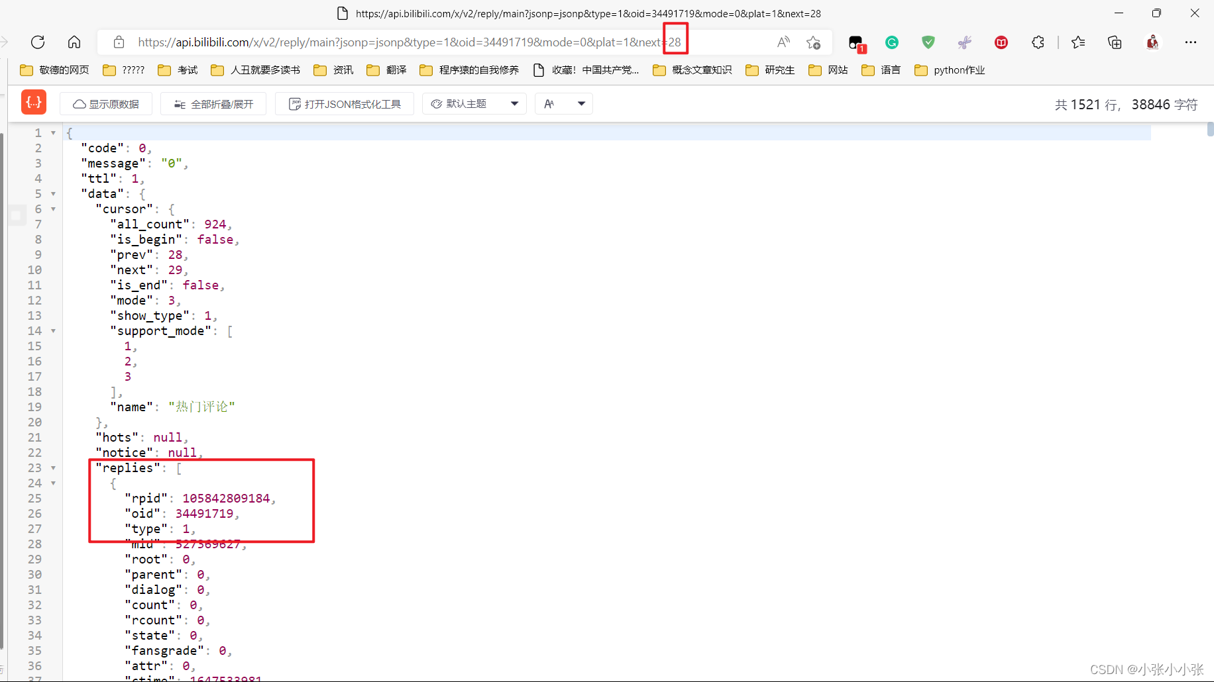Click the "hots" null value

(168, 438)
